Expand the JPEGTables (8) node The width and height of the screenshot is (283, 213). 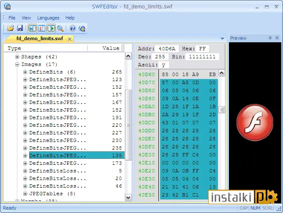click(25, 194)
